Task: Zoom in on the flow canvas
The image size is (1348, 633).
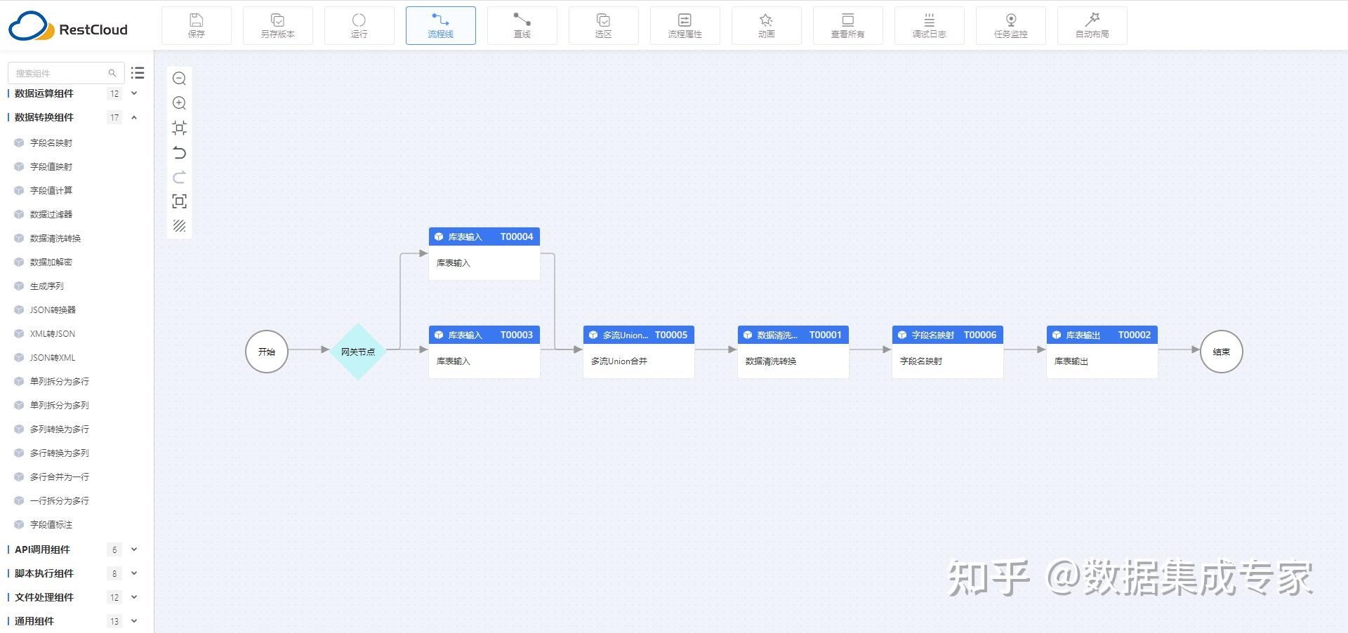Action: (x=179, y=103)
